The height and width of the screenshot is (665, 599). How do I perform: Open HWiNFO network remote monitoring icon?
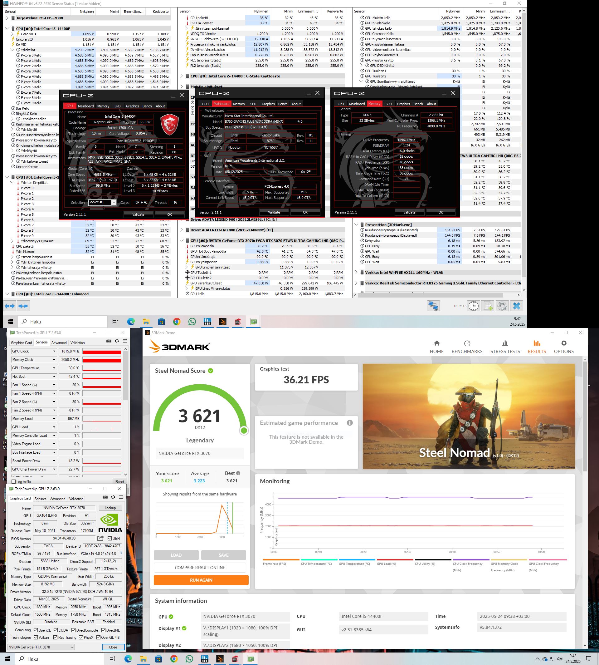(433, 306)
